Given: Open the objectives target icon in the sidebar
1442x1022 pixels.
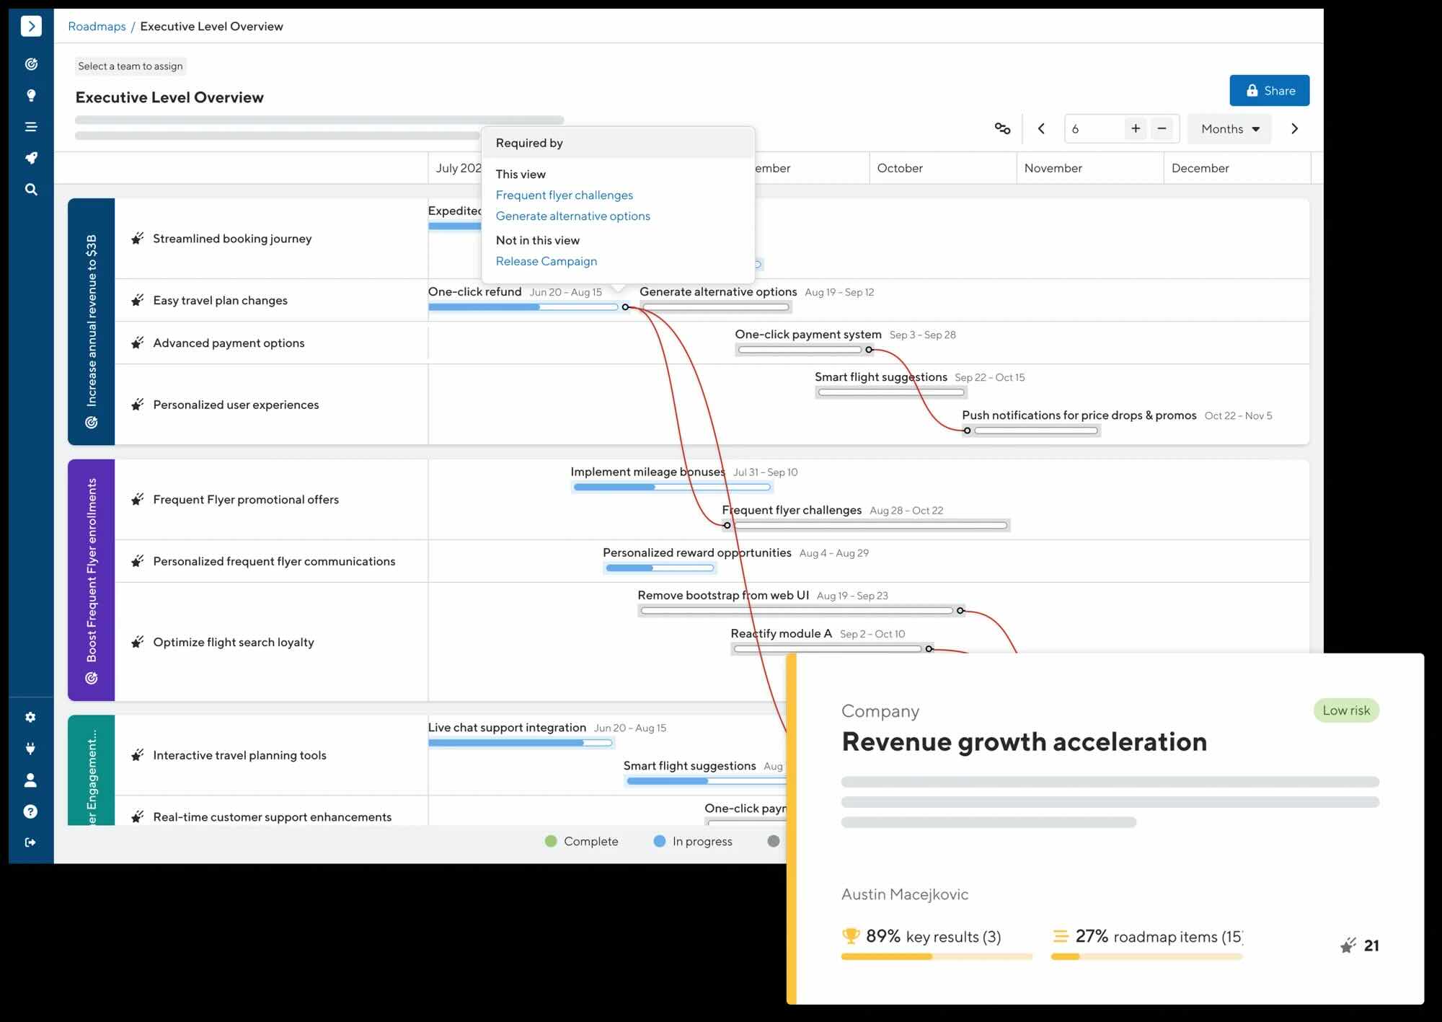Looking at the screenshot, I should coord(31,64).
